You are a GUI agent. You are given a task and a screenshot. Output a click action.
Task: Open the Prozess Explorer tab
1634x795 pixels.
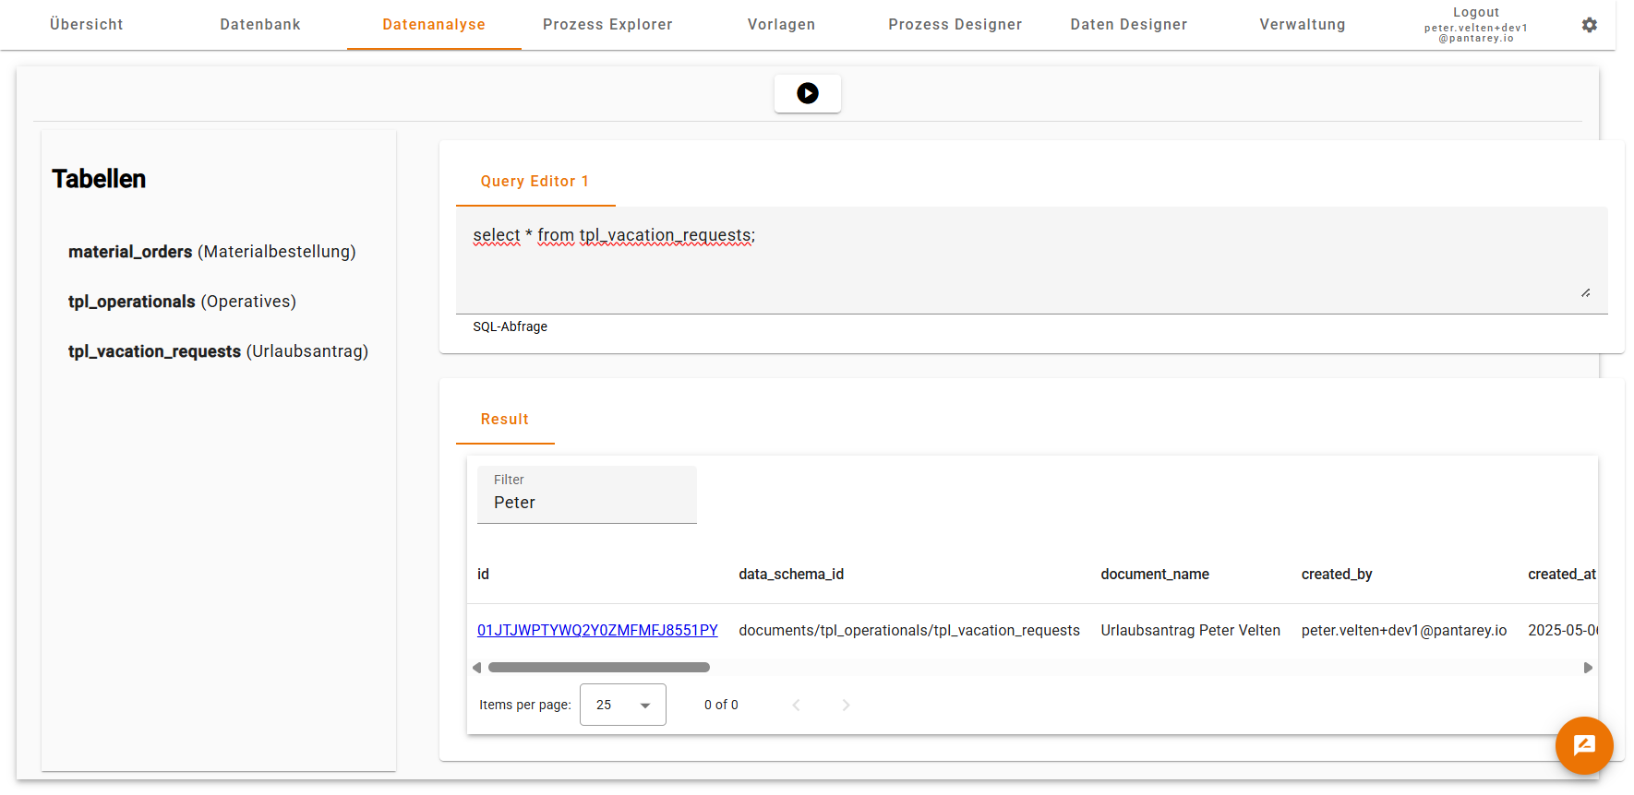607,25
